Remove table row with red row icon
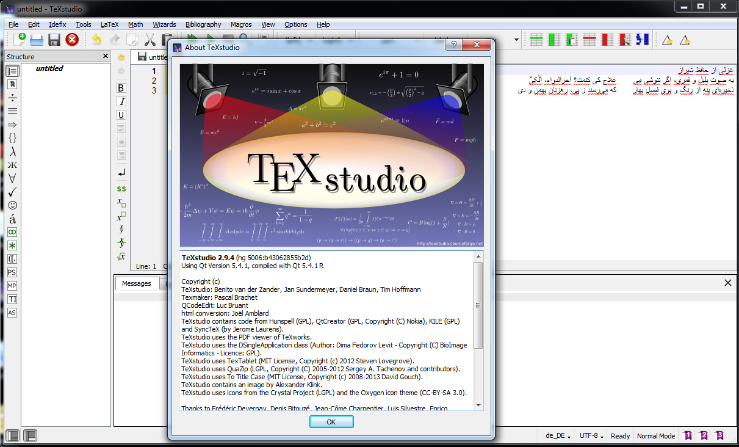739x447 pixels. click(589, 40)
